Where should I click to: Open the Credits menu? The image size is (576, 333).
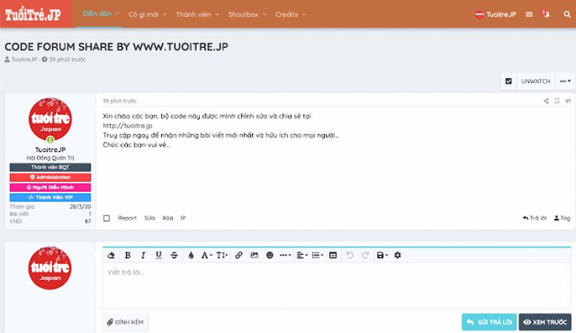(286, 15)
